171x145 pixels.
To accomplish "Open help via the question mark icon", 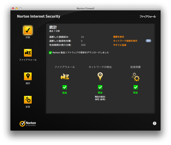I will (x=155, y=123).
